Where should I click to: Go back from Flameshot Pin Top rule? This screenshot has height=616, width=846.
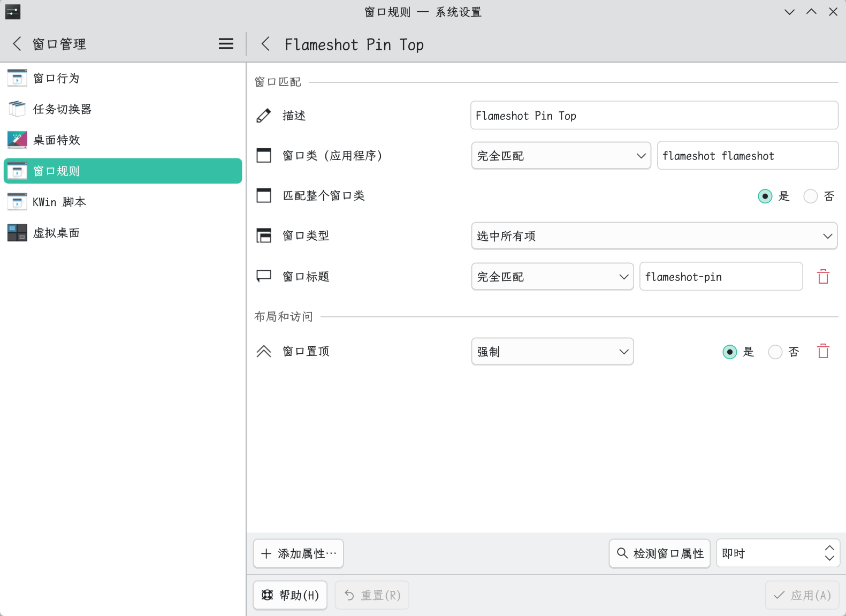[x=265, y=44]
